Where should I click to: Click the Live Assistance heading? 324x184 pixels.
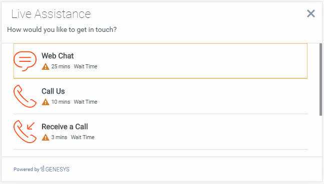click(51, 14)
